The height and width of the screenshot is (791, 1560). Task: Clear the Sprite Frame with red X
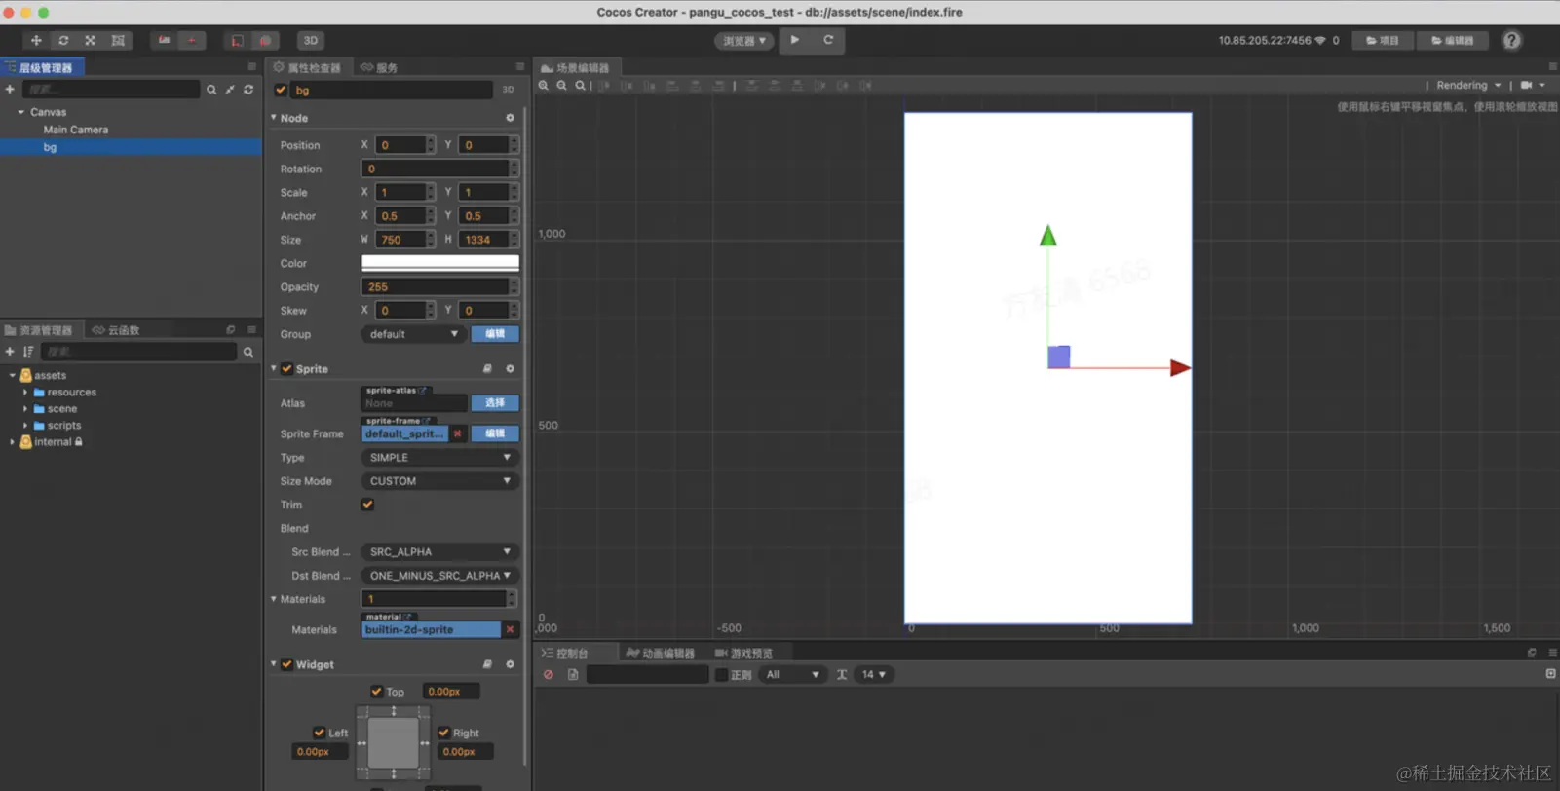point(457,433)
